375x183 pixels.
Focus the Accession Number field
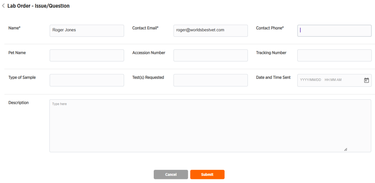(211, 55)
